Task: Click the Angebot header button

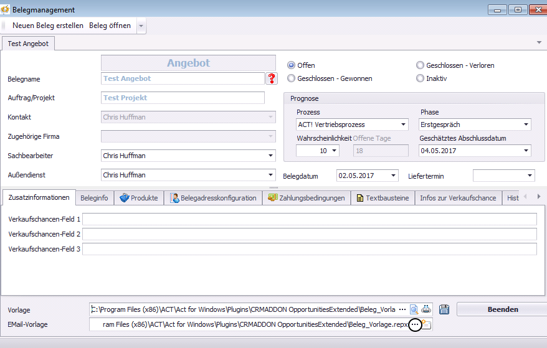Action: click(x=188, y=63)
